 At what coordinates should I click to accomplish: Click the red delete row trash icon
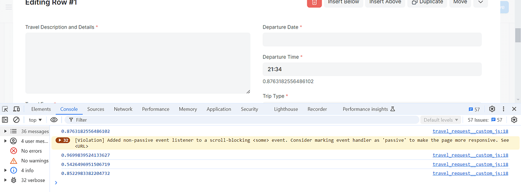[x=314, y=3]
